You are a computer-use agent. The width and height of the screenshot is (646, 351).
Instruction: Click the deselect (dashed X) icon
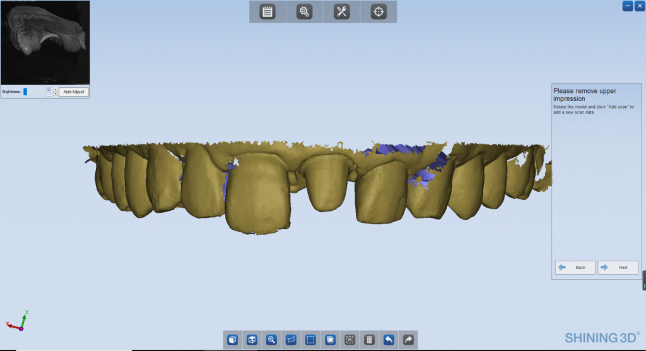tap(349, 340)
